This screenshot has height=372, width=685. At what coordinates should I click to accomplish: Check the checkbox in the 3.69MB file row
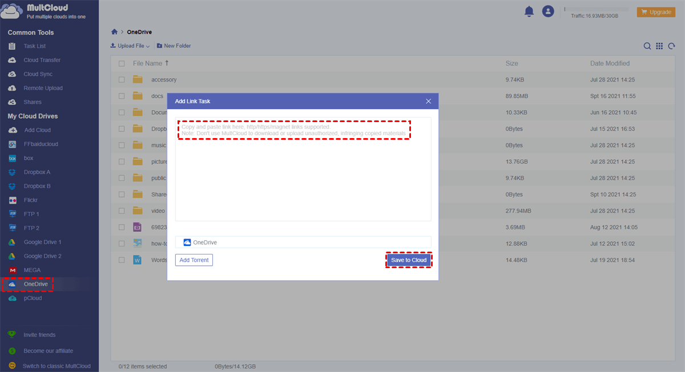click(121, 227)
